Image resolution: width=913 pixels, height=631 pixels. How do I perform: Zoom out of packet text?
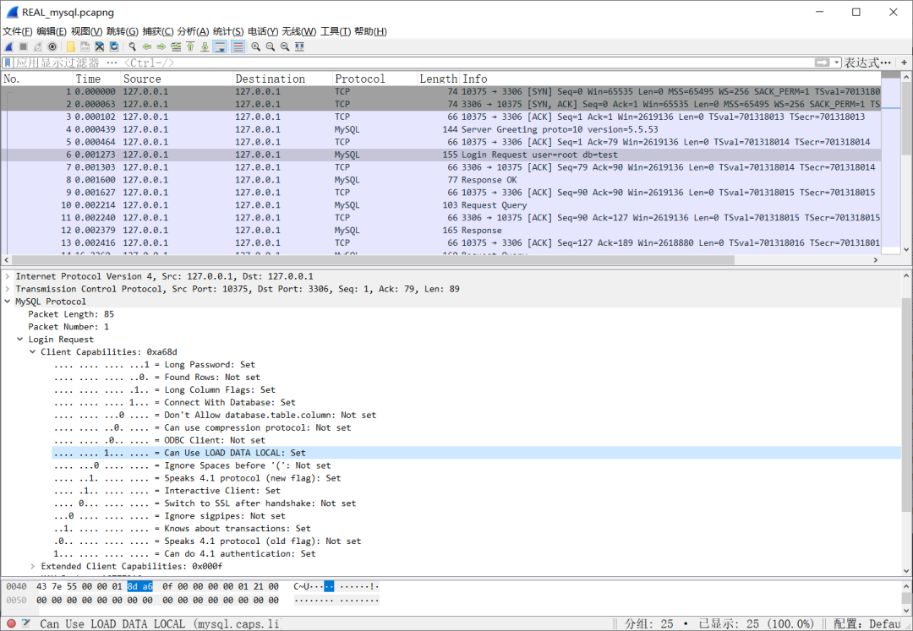coord(271,47)
